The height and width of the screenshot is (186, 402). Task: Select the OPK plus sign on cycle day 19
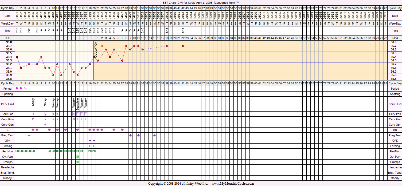coord(90,141)
